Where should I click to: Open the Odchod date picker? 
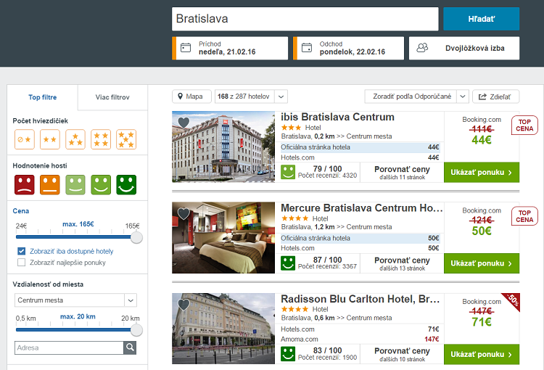click(348, 49)
